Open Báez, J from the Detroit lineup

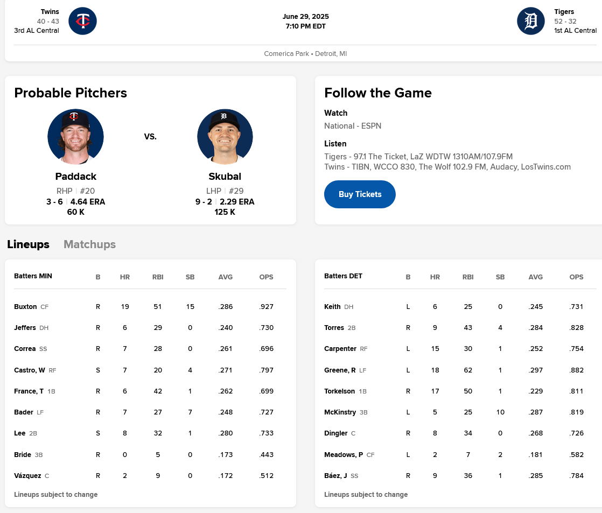[336, 475]
